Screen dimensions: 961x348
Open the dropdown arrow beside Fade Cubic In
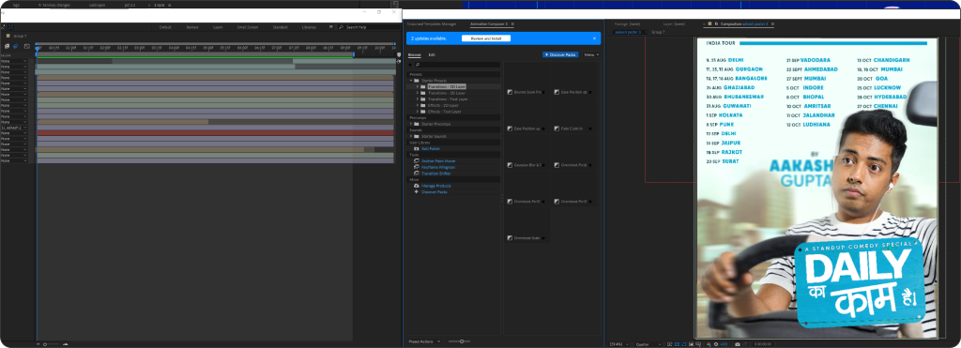tap(590, 129)
